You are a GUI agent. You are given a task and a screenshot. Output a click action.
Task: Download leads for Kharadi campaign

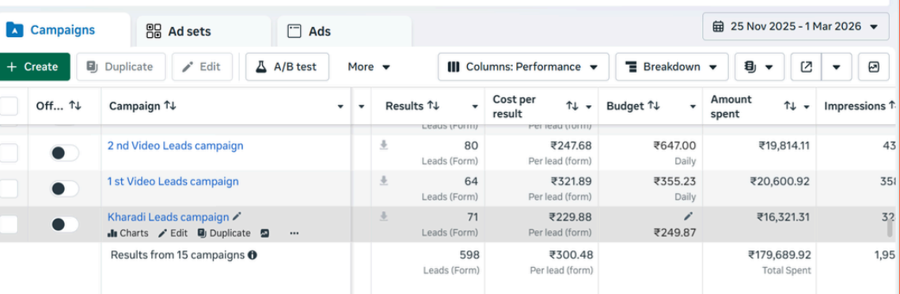(x=384, y=217)
